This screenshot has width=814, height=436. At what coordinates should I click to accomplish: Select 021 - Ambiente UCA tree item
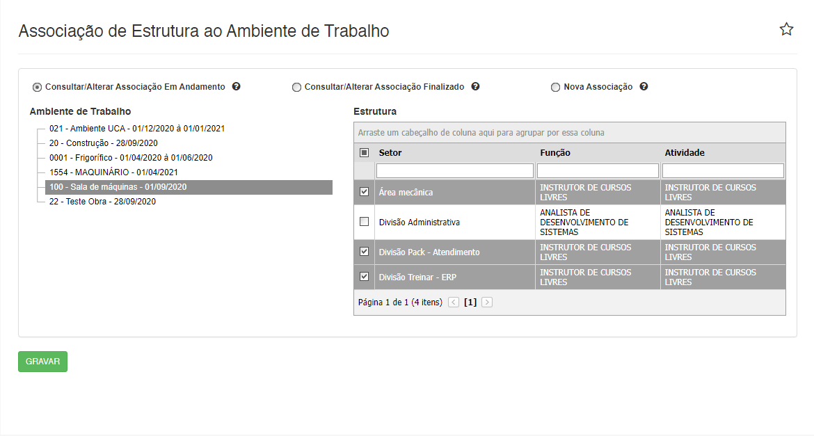(136, 129)
